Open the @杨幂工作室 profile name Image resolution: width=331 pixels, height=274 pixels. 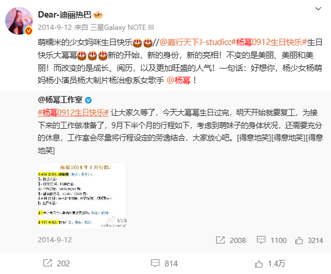(60, 100)
